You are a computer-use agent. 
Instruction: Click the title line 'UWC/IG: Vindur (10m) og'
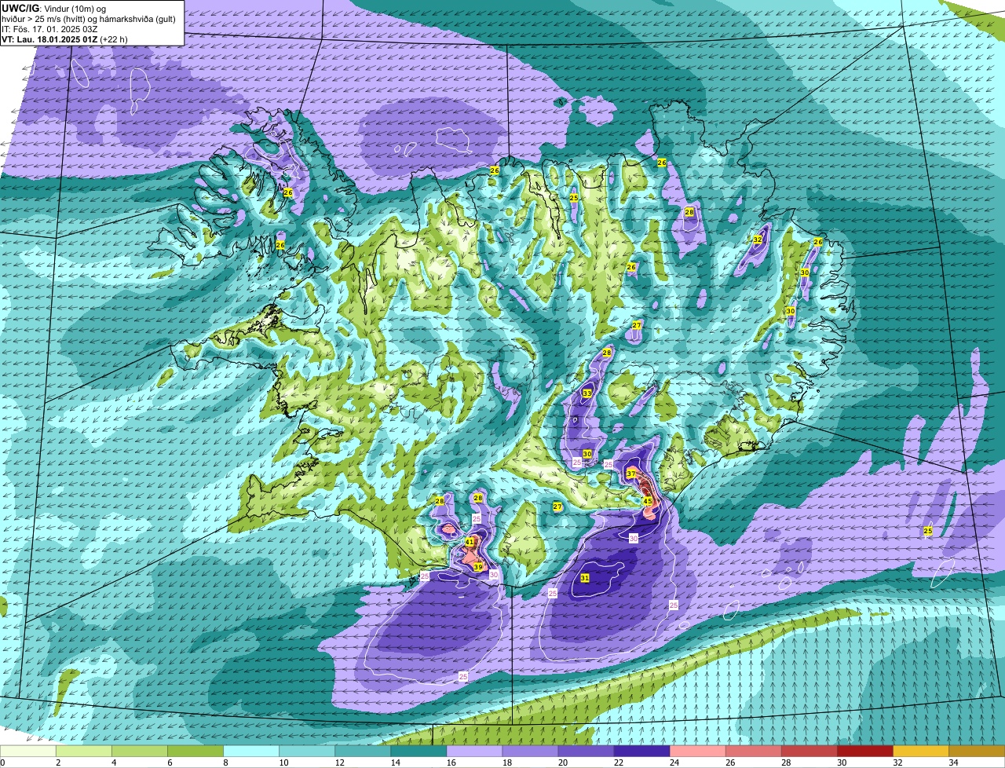coord(53,8)
